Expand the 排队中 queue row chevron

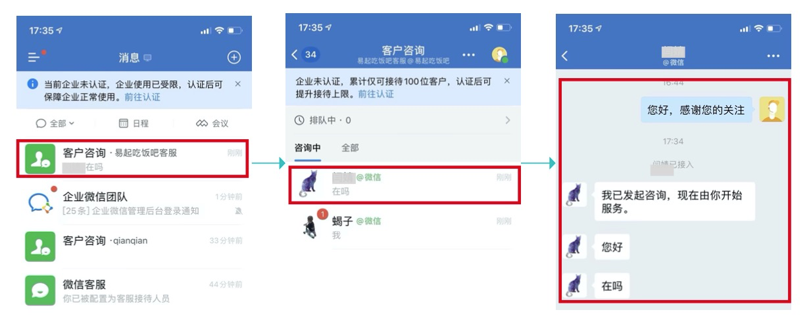507,120
